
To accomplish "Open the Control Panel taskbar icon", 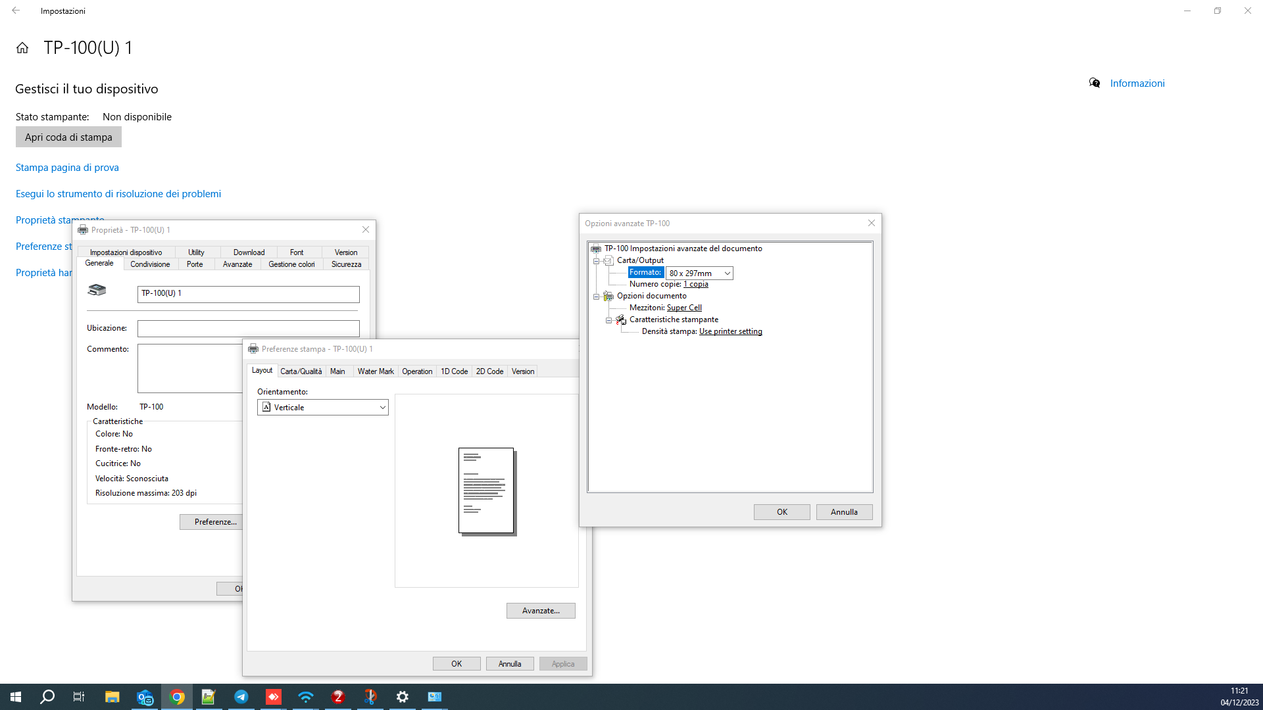I will (435, 697).
